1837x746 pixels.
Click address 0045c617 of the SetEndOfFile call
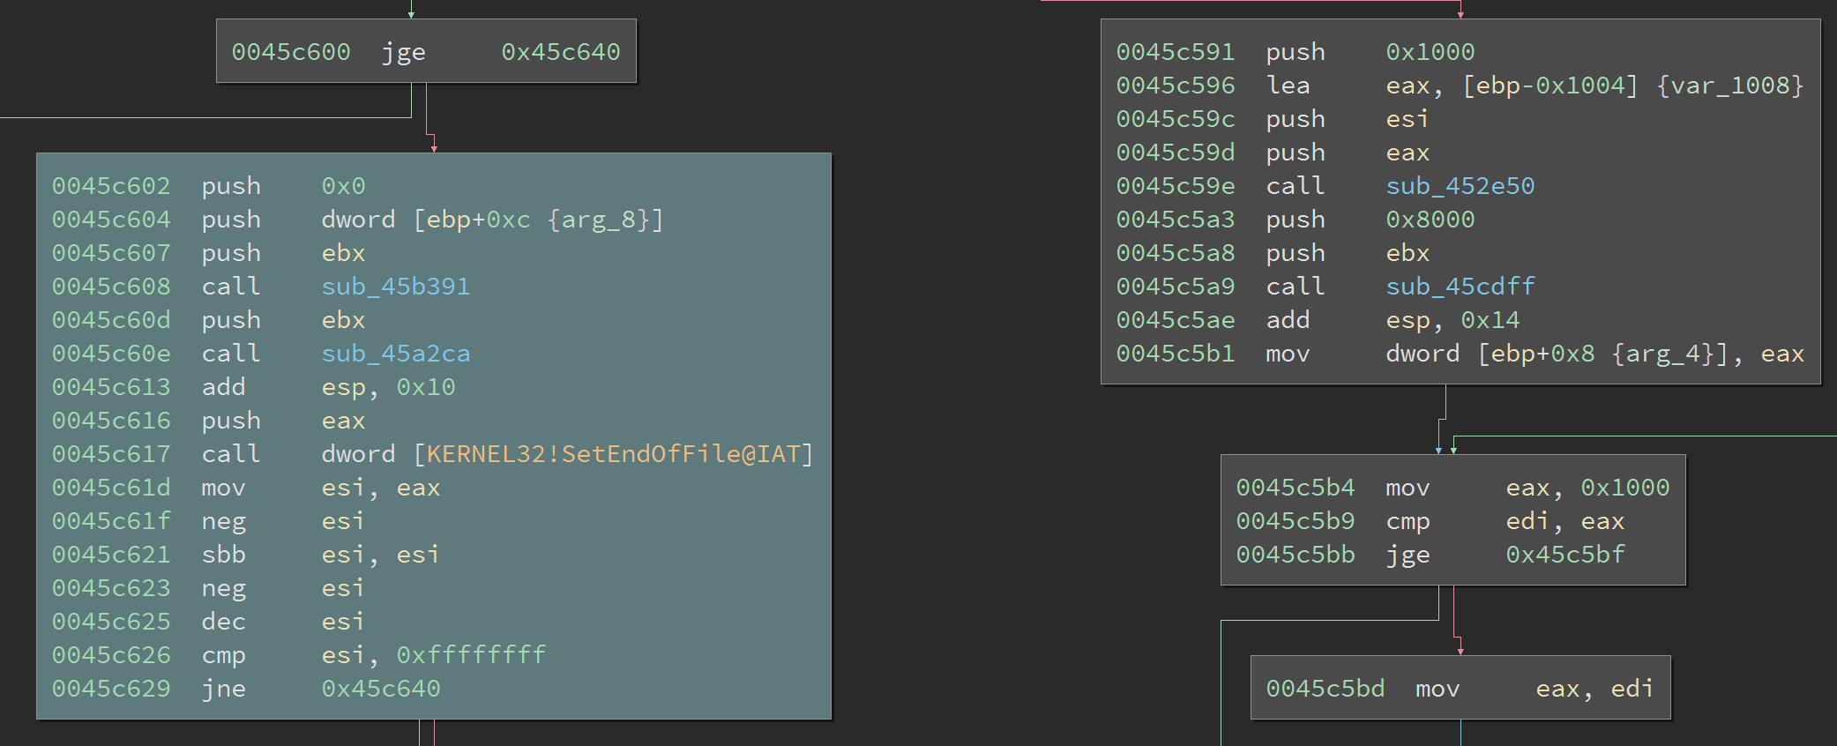click(x=111, y=454)
